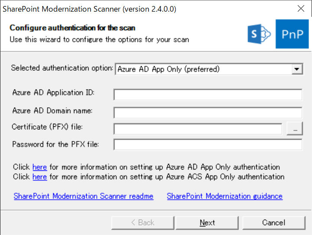Viewport: 312px width, 235px height.
Task: Open 'here' link for Azure AD App Only
Action: coord(39,167)
